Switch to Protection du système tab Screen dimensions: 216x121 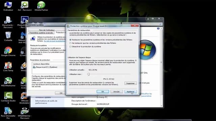(x=60, y=33)
